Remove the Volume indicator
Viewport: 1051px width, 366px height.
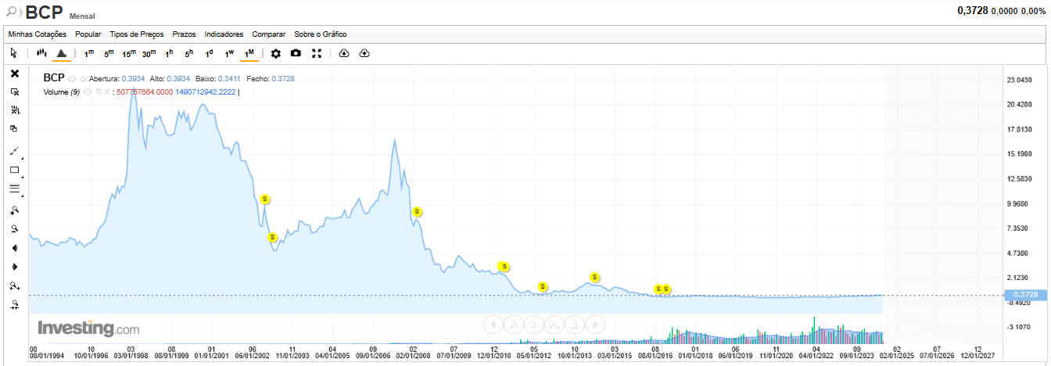[x=109, y=91]
